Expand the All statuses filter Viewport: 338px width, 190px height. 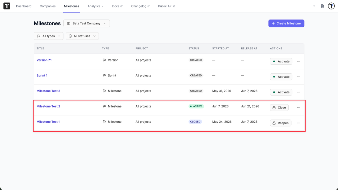click(82, 36)
